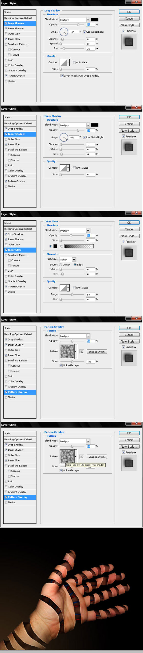The image size is (143, 653).
Task: Toggle Color Overlay checkbox in Drop Shadow dialog list
Action: coord(6,65)
